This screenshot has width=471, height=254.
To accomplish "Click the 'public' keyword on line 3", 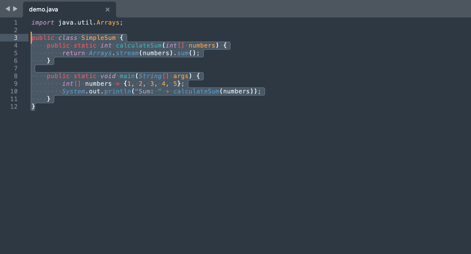I will click(43, 38).
